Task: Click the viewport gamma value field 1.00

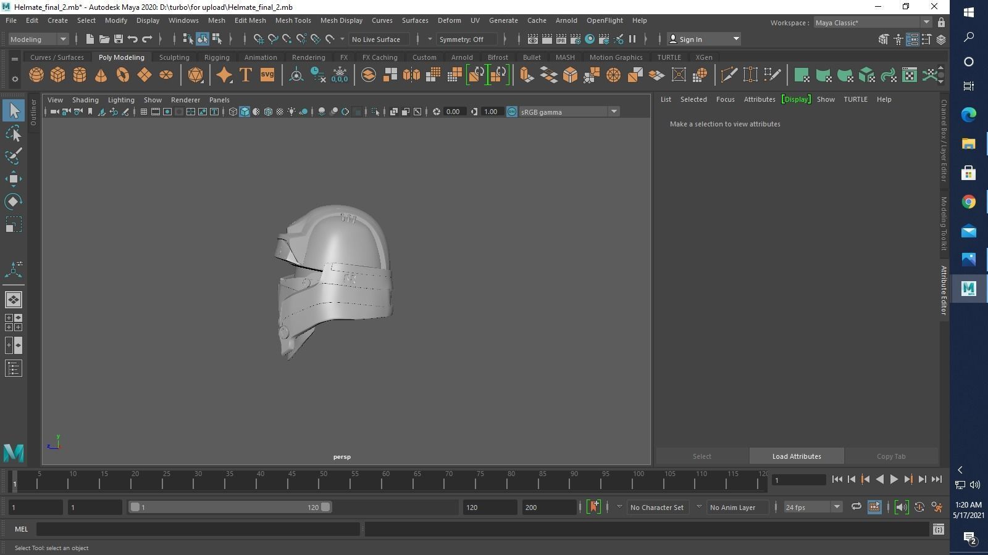Action: click(492, 112)
